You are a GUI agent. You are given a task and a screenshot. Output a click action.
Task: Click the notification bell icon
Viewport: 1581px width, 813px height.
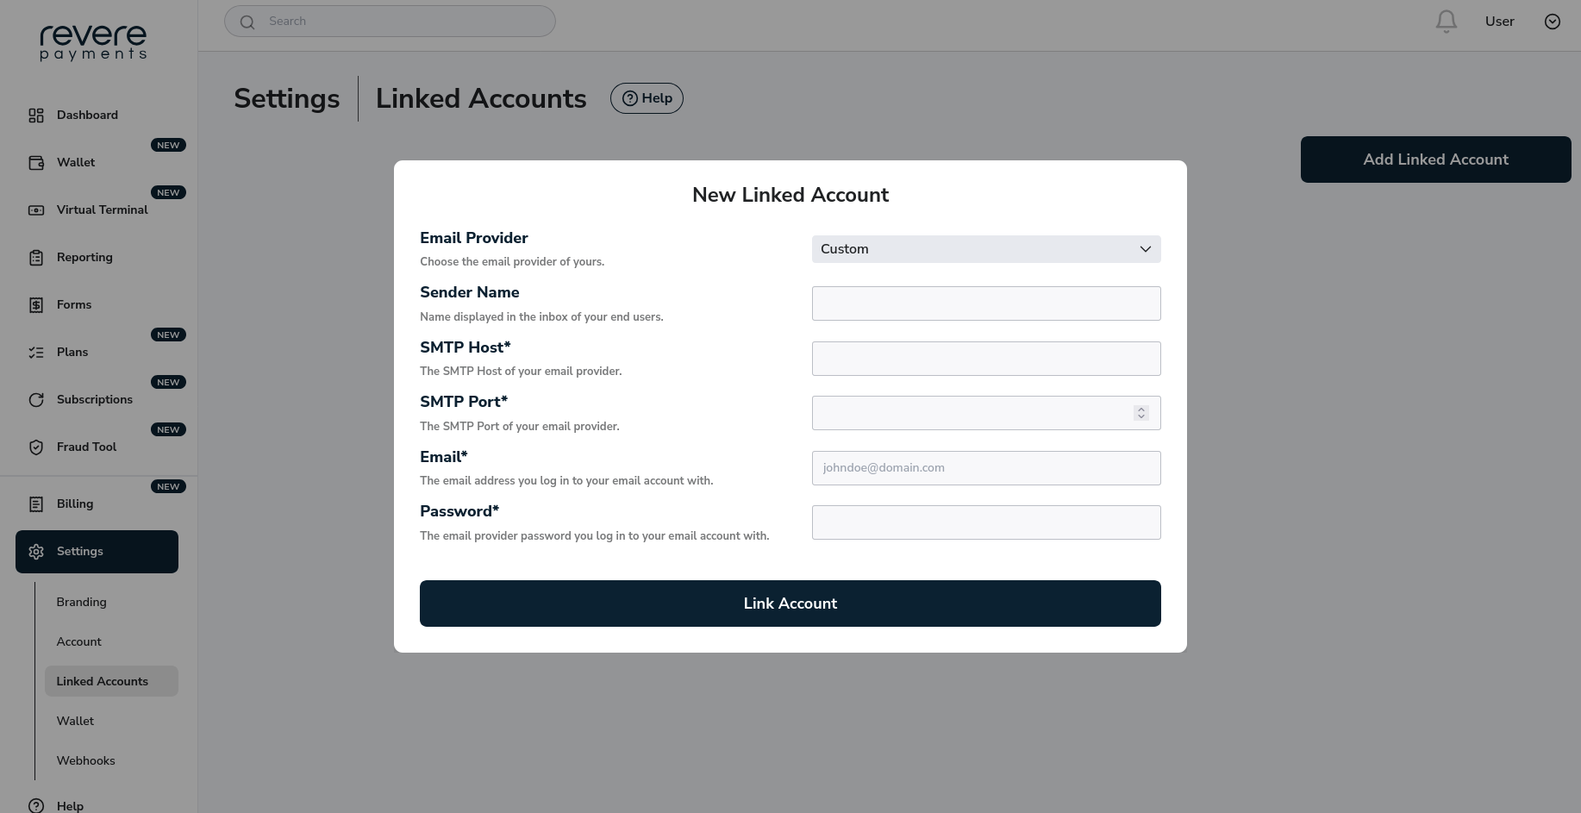pos(1446,21)
